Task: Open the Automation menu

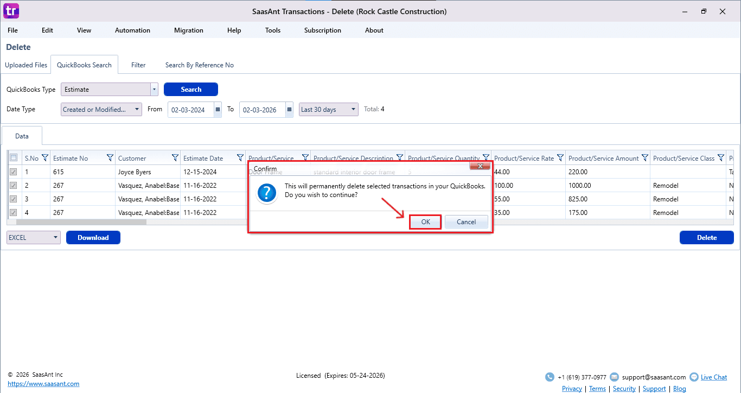Action: (132, 30)
